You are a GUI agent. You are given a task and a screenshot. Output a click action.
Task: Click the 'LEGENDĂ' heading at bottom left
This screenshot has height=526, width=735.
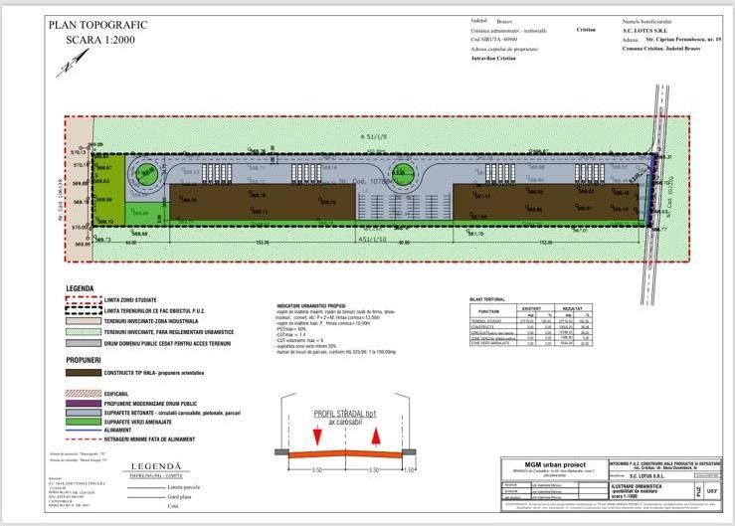(x=156, y=466)
